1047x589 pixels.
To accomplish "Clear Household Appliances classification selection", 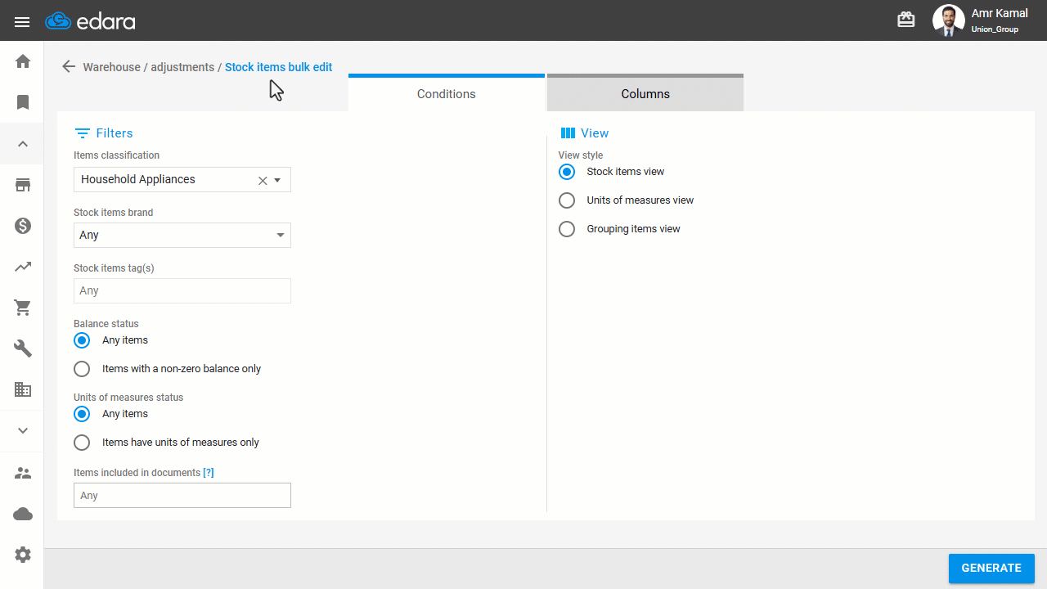I will [263, 181].
